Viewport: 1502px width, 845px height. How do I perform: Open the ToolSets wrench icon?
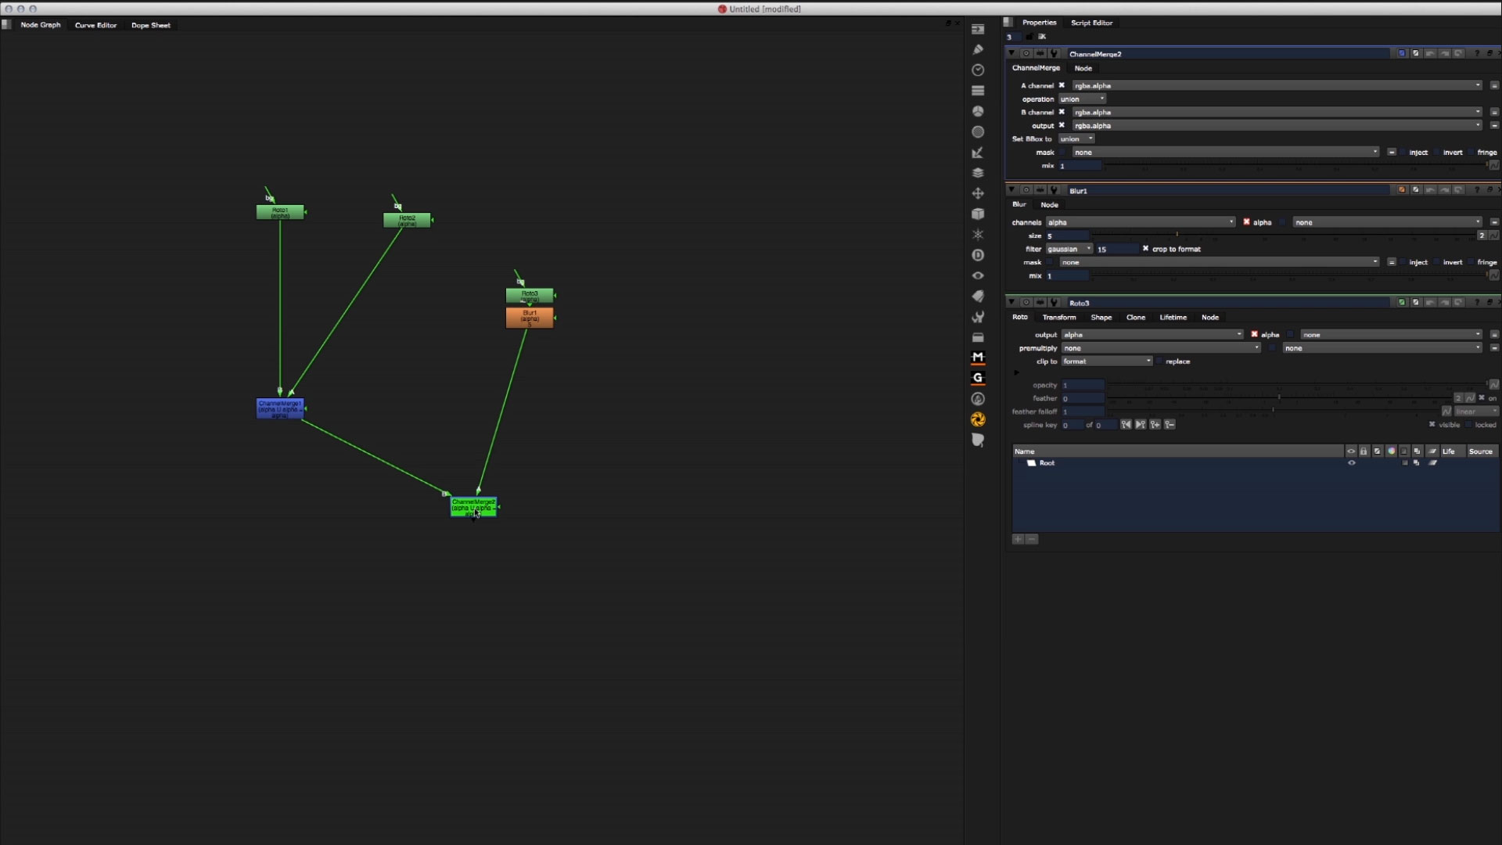click(x=978, y=317)
